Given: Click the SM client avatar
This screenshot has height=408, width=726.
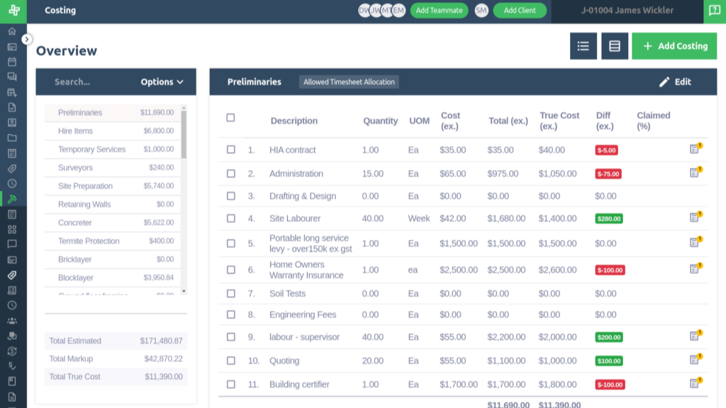Looking at the screenshot, I should (481, 10).
